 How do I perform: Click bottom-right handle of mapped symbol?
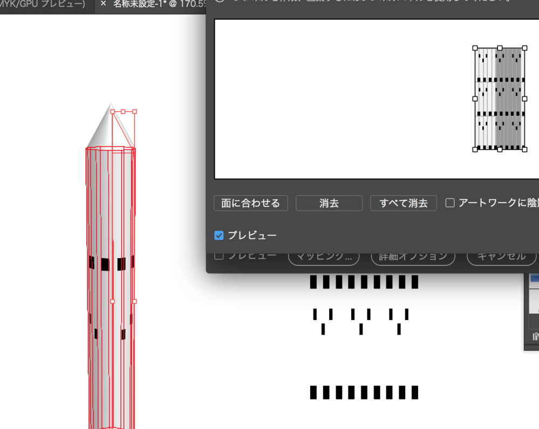pos(524,149)
